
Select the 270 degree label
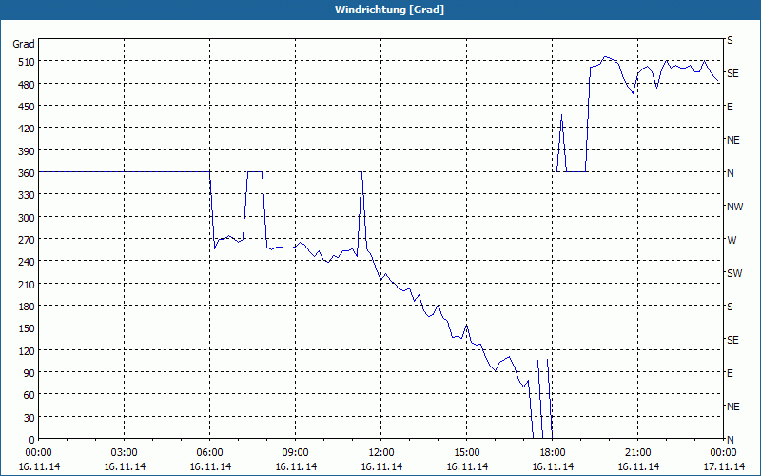(x=27, y=240)
